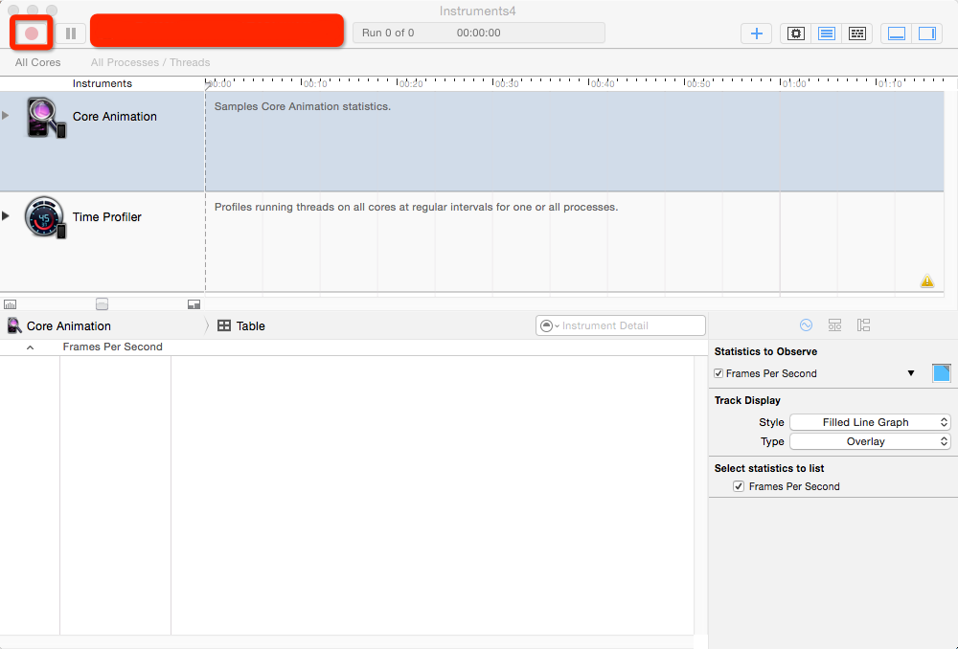Screen dimensions: 958x649
Task: Click the mini-window icon below the track list
Action: [194, 304]
